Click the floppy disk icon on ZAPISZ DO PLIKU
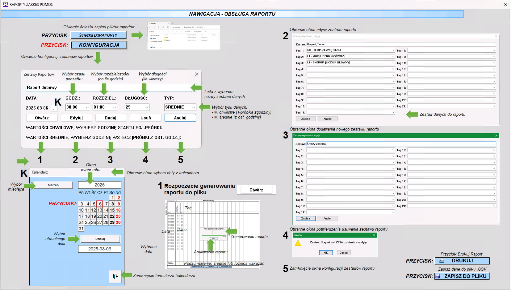This screenshot has width=511, height=290. coord(438,276)
